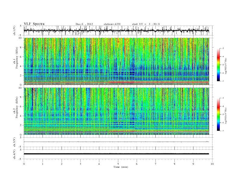Click the '8' tick on the time axis
Screen dimensions: 239x184
pos(174,164)
